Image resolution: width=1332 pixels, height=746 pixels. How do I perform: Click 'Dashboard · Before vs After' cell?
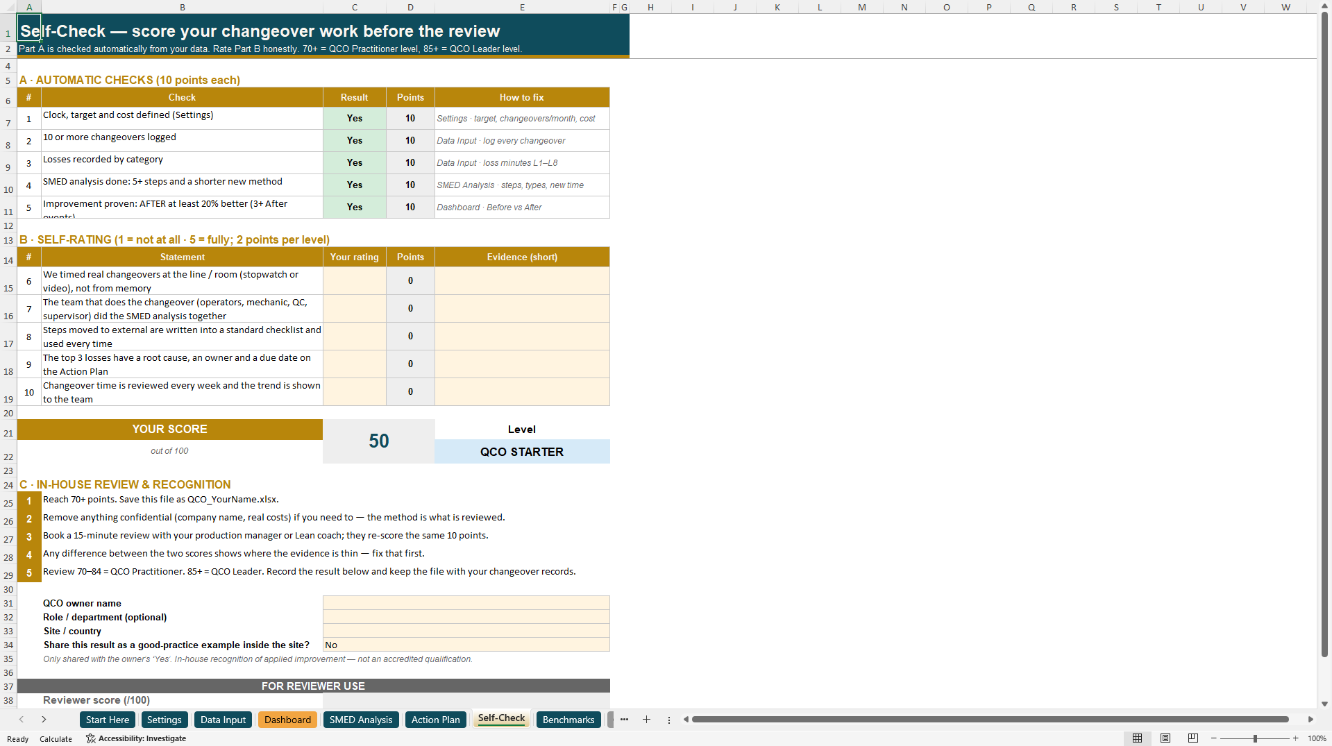(x=522, y=207)
